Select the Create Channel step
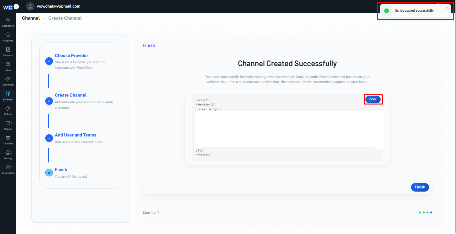Viewport: 456px width, 234px height. point(71,95)
